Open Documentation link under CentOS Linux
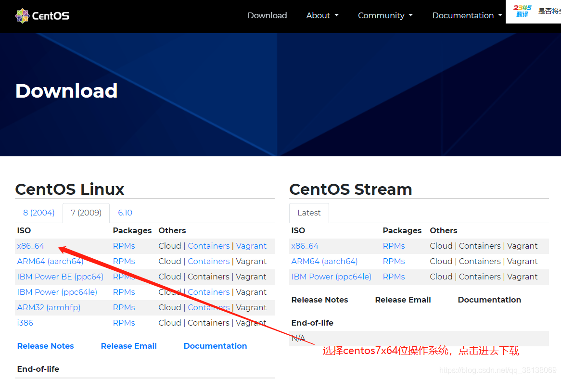Image resolution: width=561 pixels, height=379 pixels. point(215,346)
